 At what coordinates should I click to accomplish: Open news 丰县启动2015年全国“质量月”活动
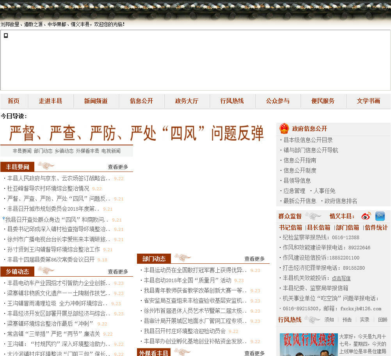pos(188,280)
